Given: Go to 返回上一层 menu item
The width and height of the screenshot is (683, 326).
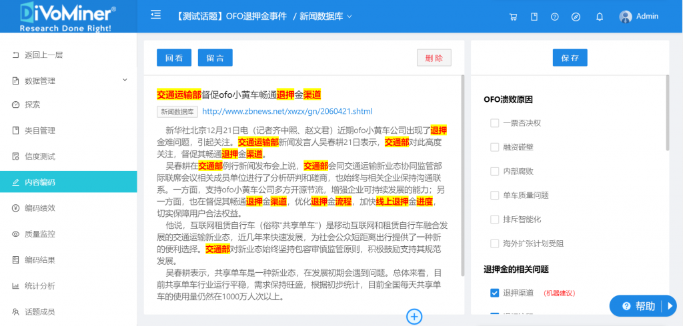Looking at the screenshot, I should coord(69,55).
